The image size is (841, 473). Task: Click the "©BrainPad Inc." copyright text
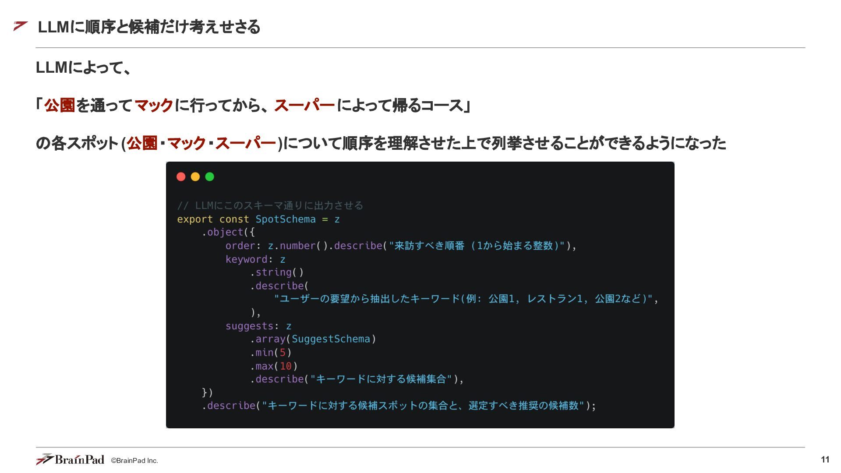pos(134,461)
